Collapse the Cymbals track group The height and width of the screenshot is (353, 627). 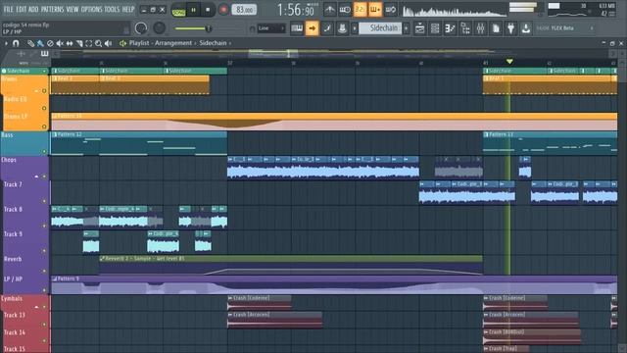click(36, 307)
